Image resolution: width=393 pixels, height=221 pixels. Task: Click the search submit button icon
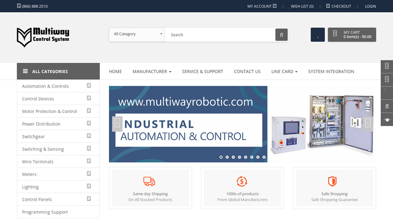[281, 34]
